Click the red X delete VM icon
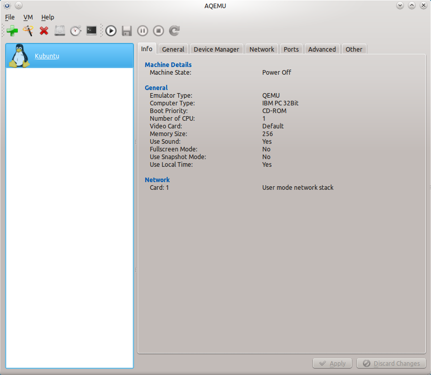Image resolution: width=431 pixels, height=375 pixels. point(44,31)
